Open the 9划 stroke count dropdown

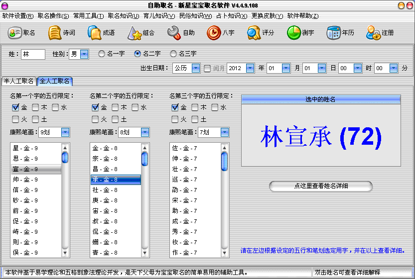(65, 132)
